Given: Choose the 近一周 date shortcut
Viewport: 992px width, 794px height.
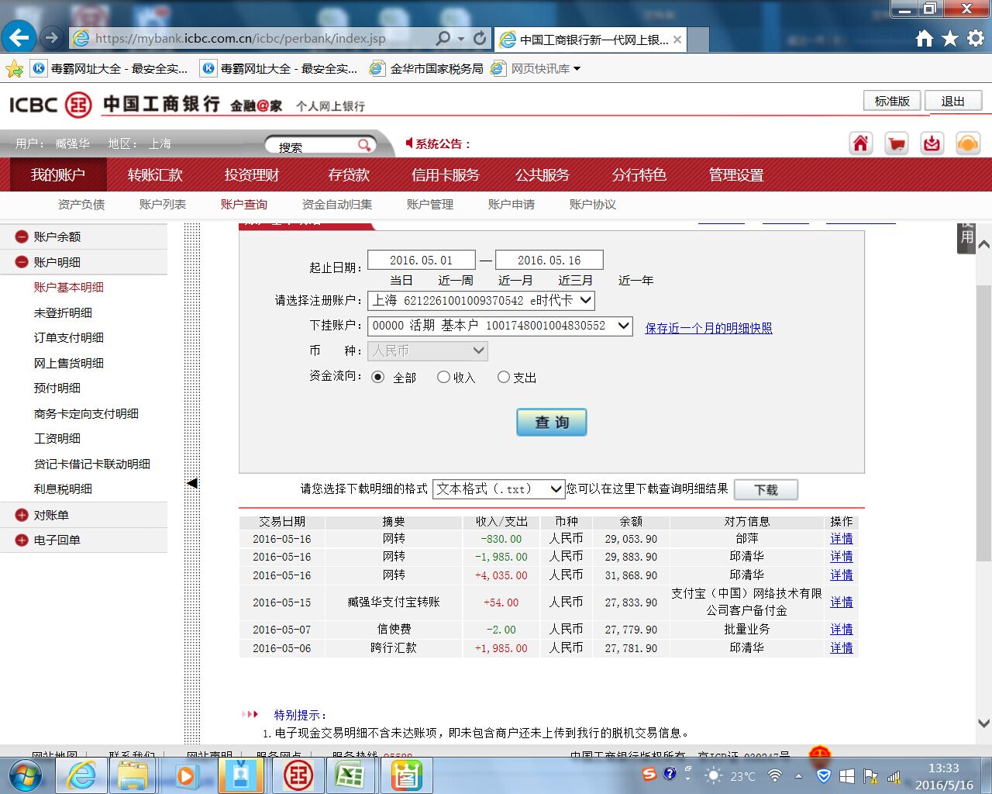Looking at the screenshot, I should tap(456, 281).
